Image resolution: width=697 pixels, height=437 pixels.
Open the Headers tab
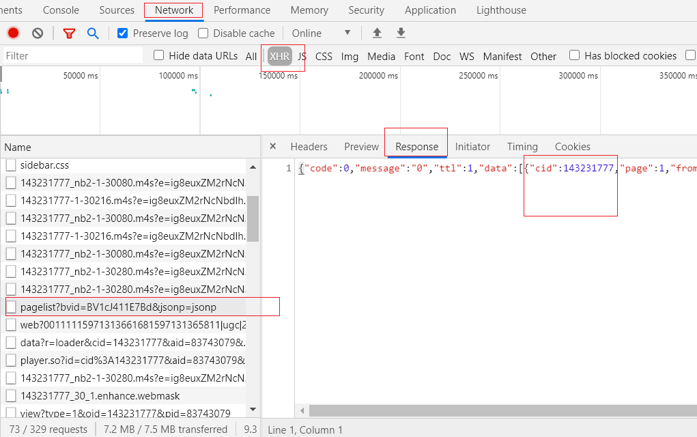[x=309, y=146]
